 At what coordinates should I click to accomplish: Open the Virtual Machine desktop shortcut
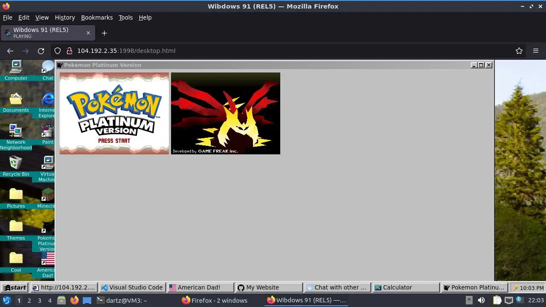tap(47, 169)
